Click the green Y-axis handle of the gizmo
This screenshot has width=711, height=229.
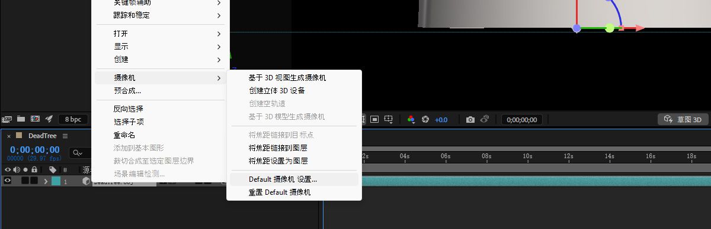click(610, 28)
